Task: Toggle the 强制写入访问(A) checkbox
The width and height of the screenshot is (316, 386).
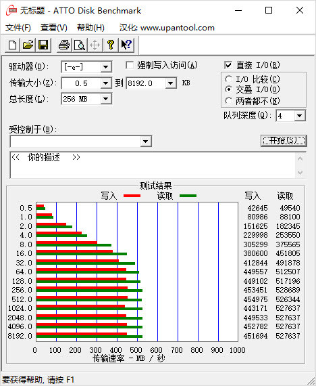Action: point(130,65)
